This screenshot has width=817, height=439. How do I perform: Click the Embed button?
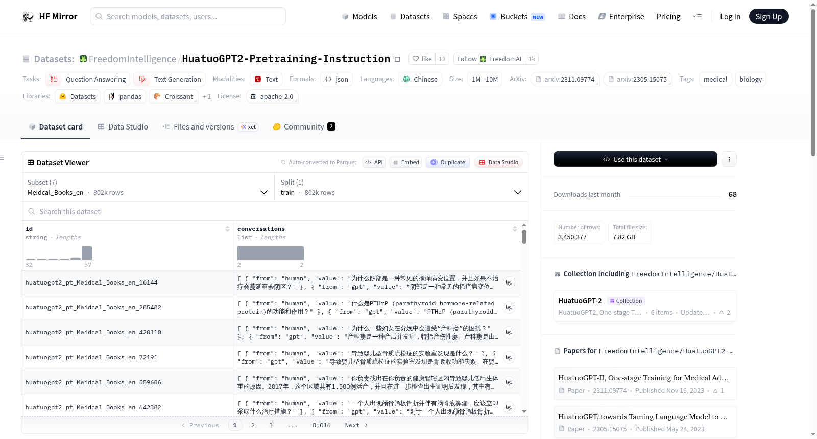click(405, 162)
